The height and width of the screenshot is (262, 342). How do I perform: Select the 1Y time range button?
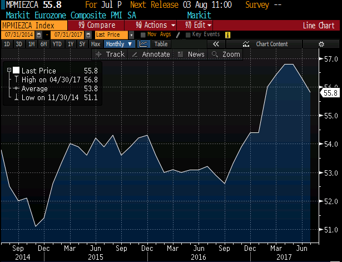tap(69, 44)
